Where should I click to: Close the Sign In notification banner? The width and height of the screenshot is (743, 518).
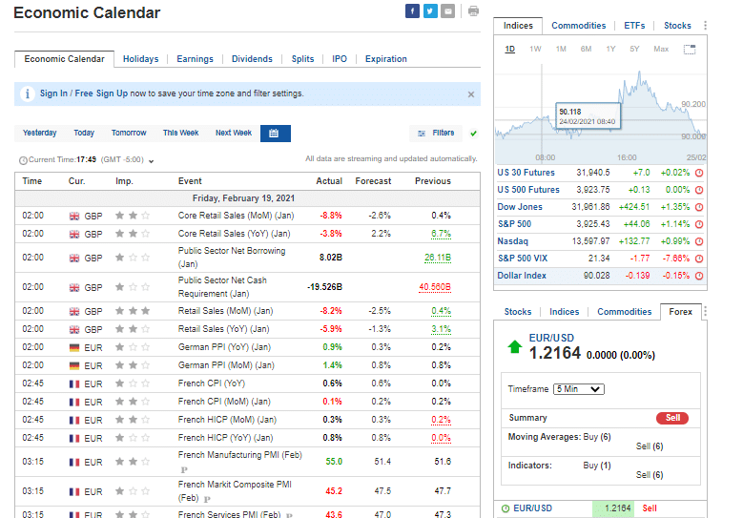(x=471, y=94)
